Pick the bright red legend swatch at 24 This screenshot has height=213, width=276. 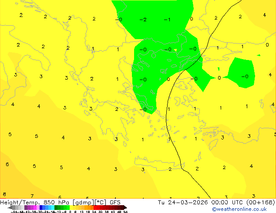[x=95, y=207]
